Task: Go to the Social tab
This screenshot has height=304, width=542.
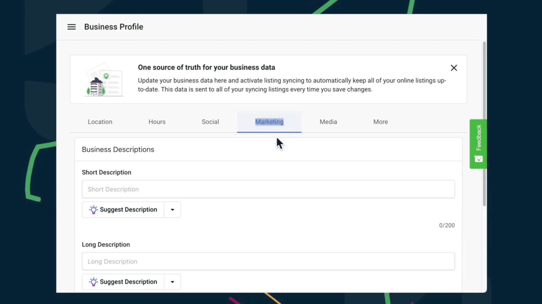Action: [x=210, y=122]
